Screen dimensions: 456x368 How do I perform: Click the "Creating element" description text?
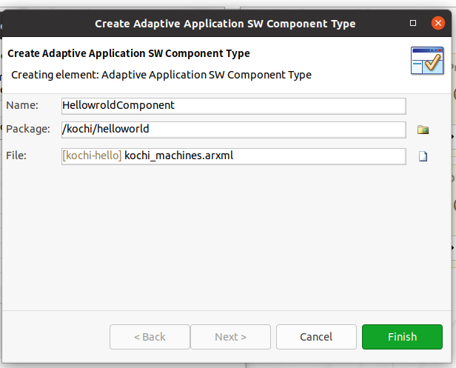click(x=161, y=75)
